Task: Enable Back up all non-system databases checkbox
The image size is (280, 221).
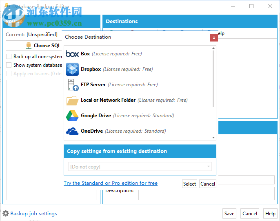Action: click(x=9, y=57)
